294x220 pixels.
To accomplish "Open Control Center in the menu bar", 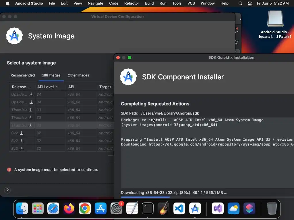I will click(250, 3).
